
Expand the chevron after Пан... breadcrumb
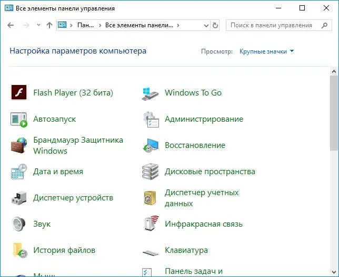click(100, 25)
